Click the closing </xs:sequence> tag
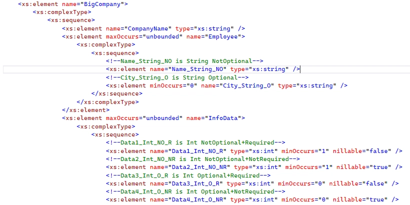The height and width of the screenshot is (205, 410). [x=117, y=93]
